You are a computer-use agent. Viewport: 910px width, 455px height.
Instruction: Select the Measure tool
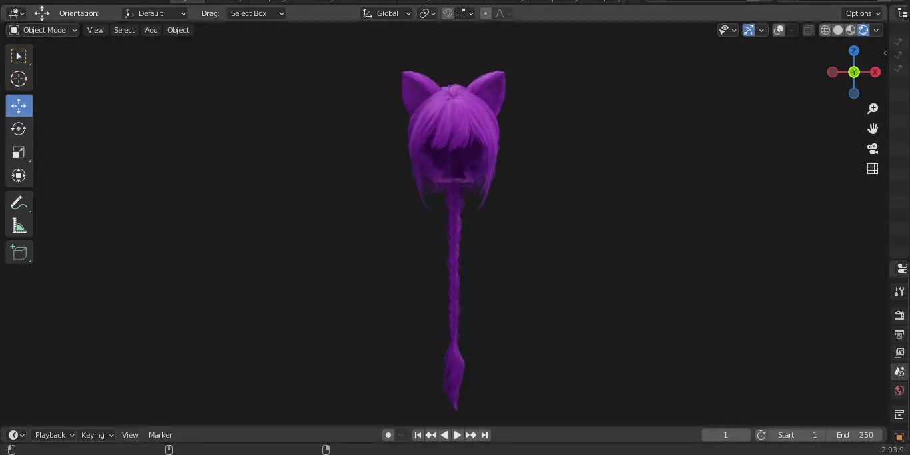click(x=19, y=226)
